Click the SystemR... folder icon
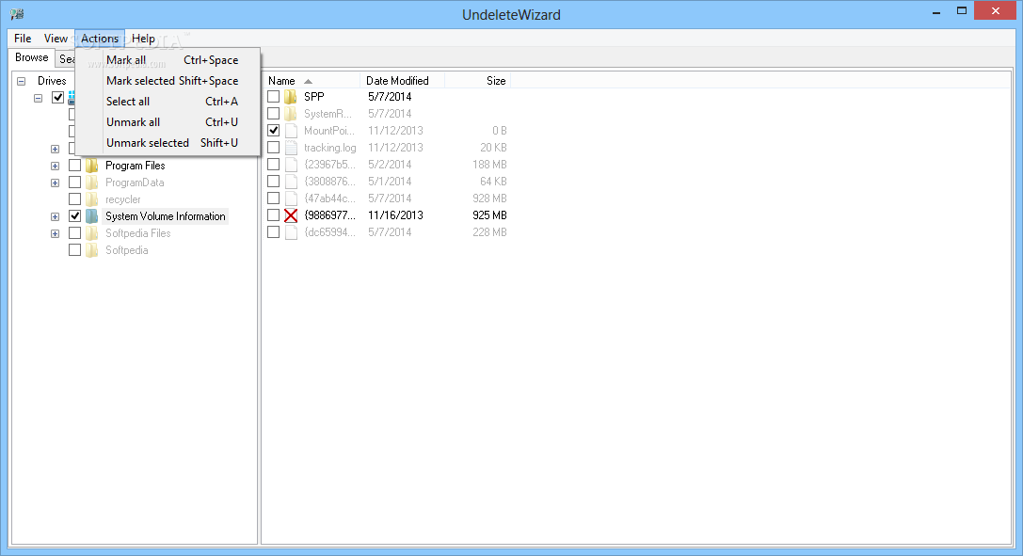The height and width of the screenshot is (556, 1023). (x=290, y=114)
